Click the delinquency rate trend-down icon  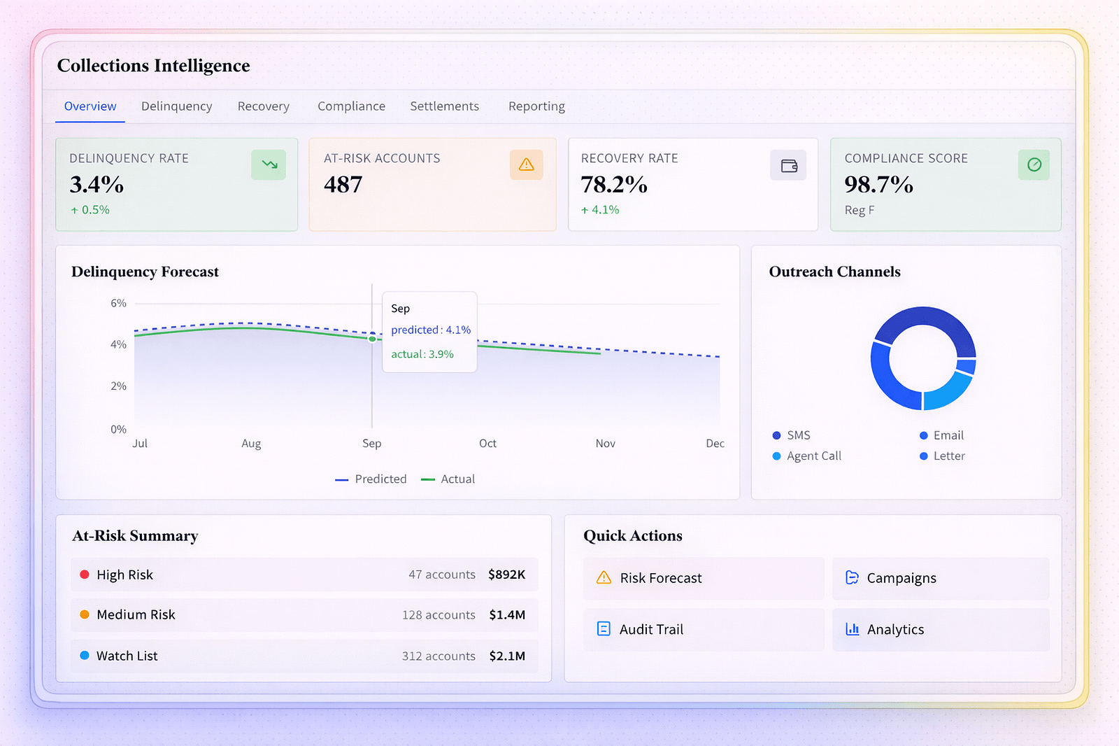point(269,165)
